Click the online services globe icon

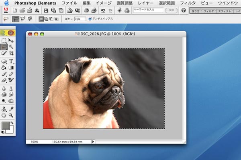coord(78,10)
